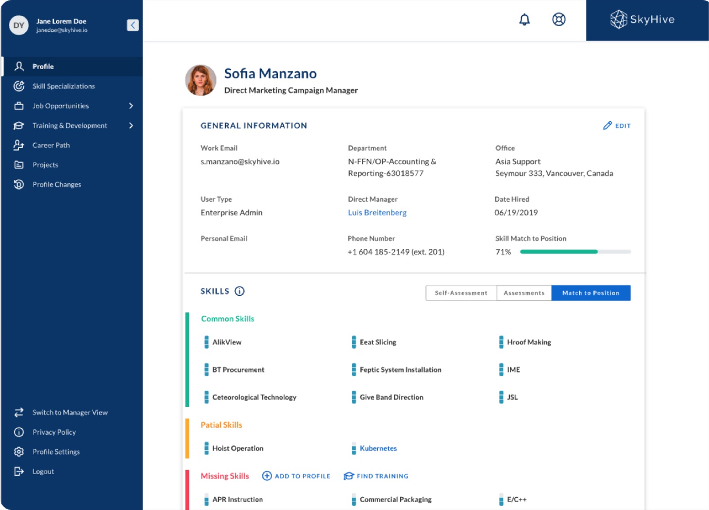Click the Profile Changes history icon
The image size is (709, 510).
click(x=19, y=184)
